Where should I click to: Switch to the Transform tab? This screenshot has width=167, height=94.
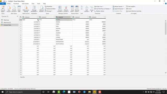tap(16, 4)
